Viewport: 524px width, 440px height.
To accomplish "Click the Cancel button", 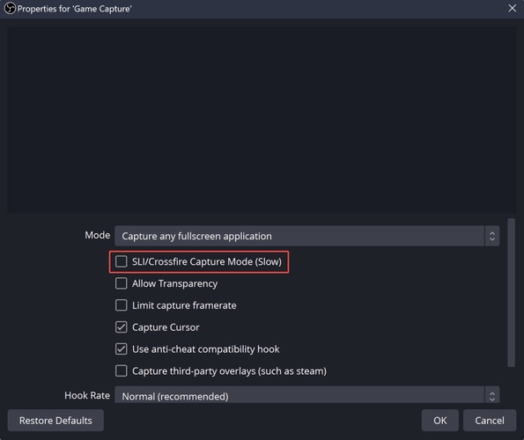I will coord(490,421).
